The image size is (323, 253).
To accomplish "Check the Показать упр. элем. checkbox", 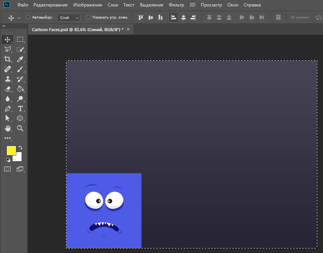I will tap(88, 17).
